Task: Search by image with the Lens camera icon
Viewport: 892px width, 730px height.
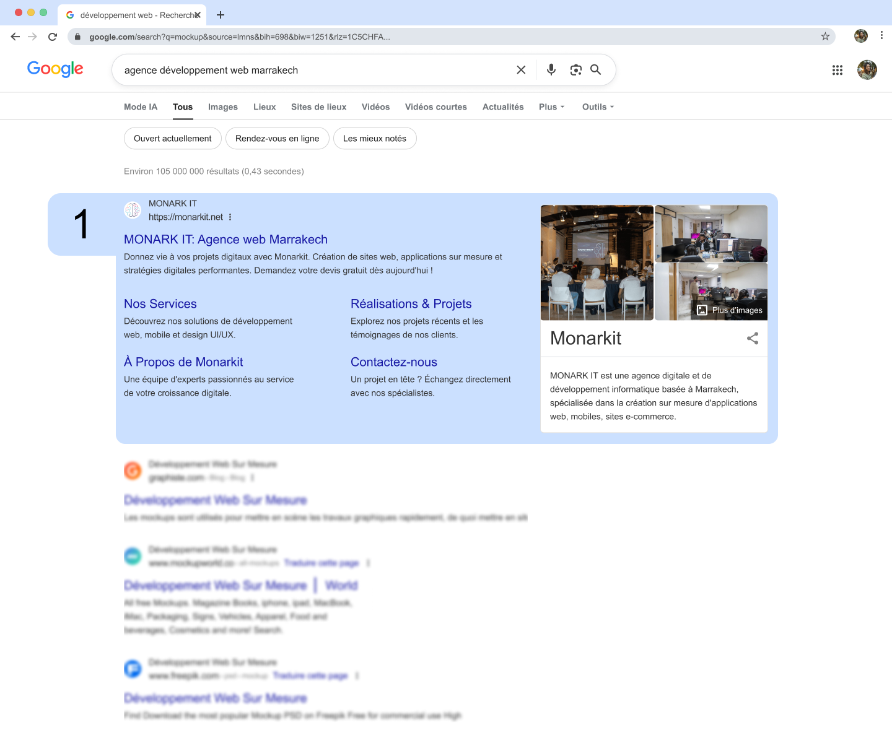Action: tap(576, 70)
